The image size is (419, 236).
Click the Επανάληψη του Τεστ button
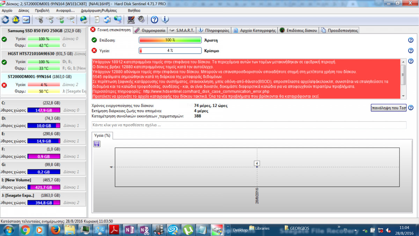(388, 108)
